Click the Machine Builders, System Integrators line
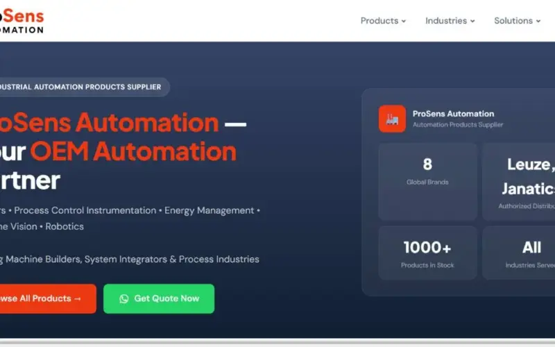The width and height of the screenshot is (555, 347). pos(130,259)
